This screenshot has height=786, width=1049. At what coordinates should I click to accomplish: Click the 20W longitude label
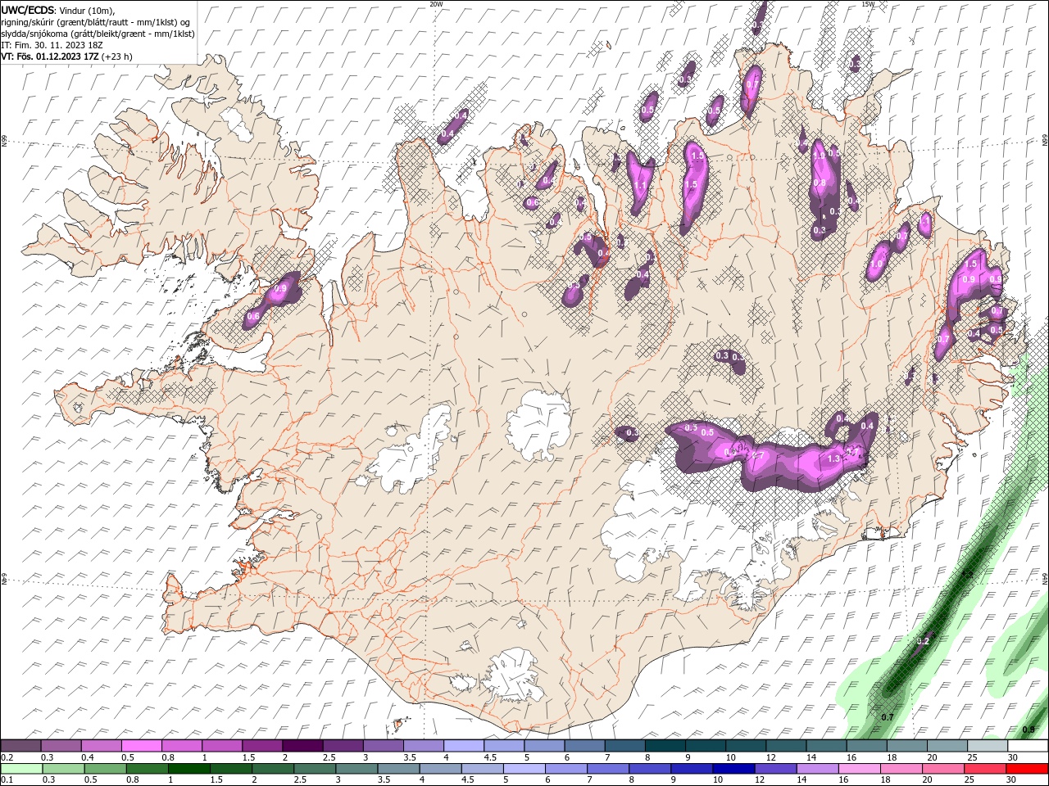point(436,4)
